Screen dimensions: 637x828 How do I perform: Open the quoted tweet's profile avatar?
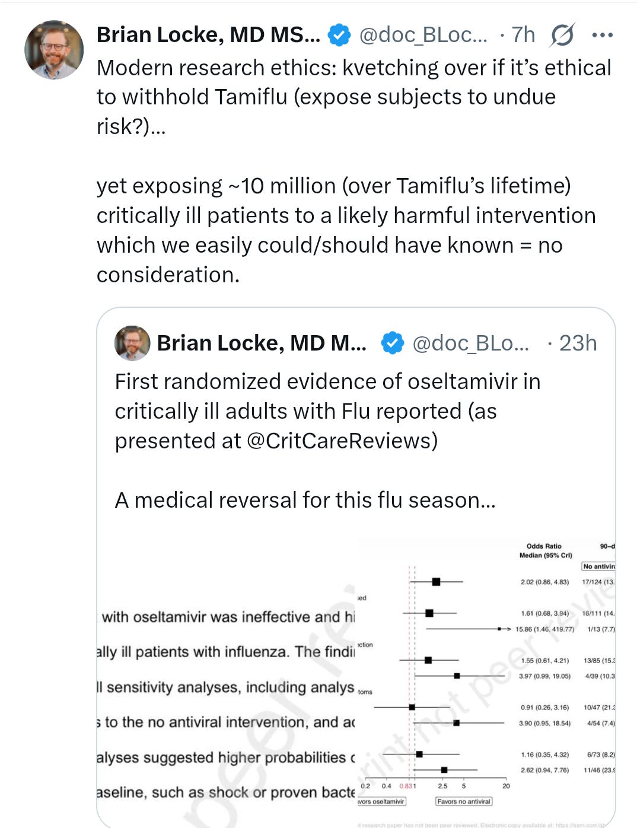click(x=132, y=343)
